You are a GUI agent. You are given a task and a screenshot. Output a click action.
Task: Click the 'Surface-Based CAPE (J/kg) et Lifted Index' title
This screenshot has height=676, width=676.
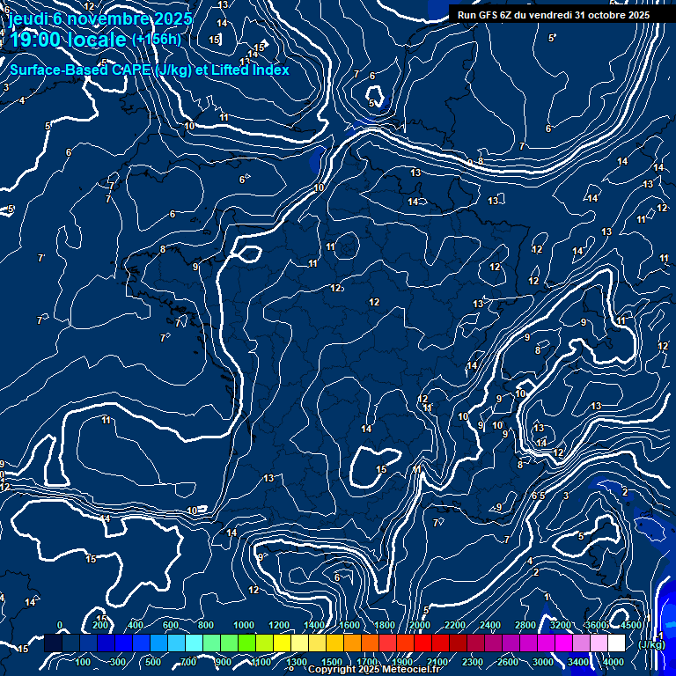(150, 70)
